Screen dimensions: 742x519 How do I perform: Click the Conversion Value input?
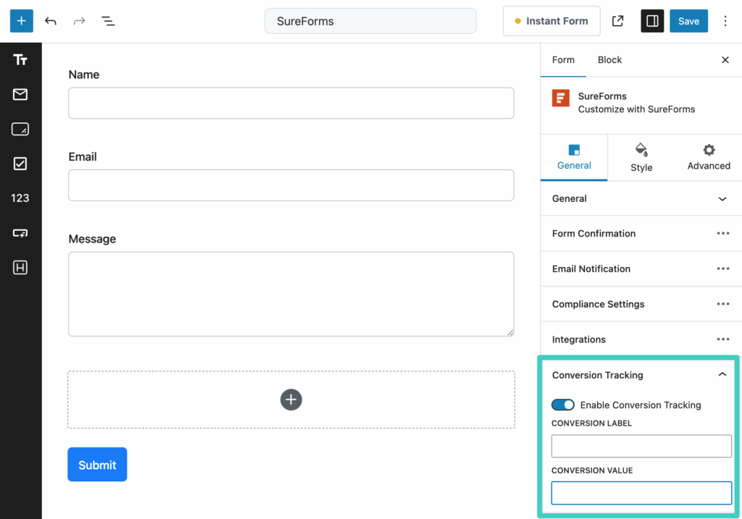[x=641, y=493]
